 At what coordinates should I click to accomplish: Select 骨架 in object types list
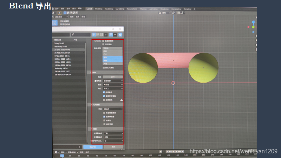click(112, 58)
